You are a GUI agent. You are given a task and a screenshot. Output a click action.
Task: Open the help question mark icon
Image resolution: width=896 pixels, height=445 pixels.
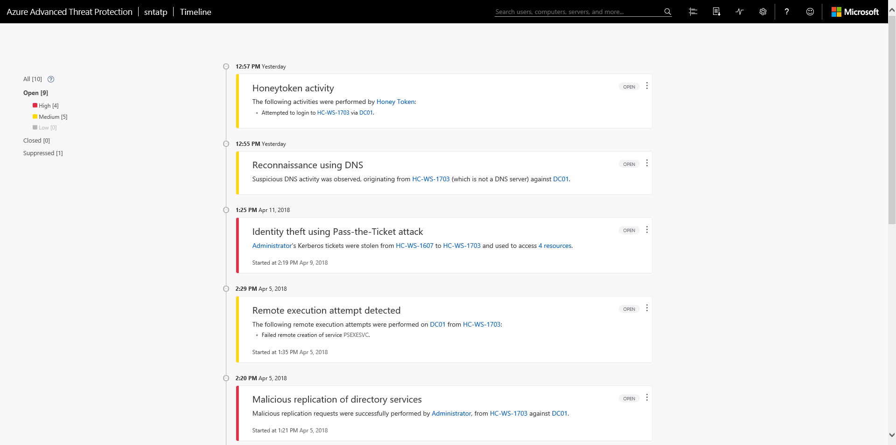tap(787, 12)
